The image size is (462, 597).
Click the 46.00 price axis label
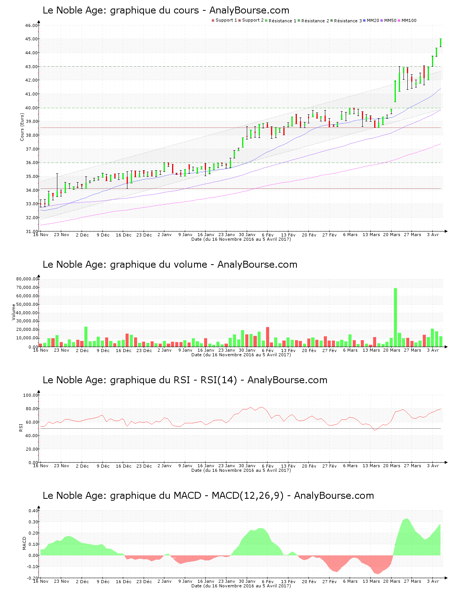tap(32, 25)
